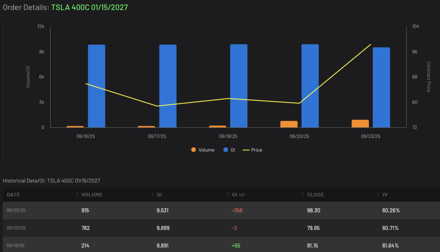Select the blue OI bar for 06/20/25
Viewport: 440px width, 252px height.
(310, 86)
